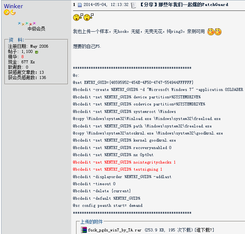245x234 pixels.
Task: Click the line copying Winload.exe to freeload.exe
Action: [x=147, y=118]
